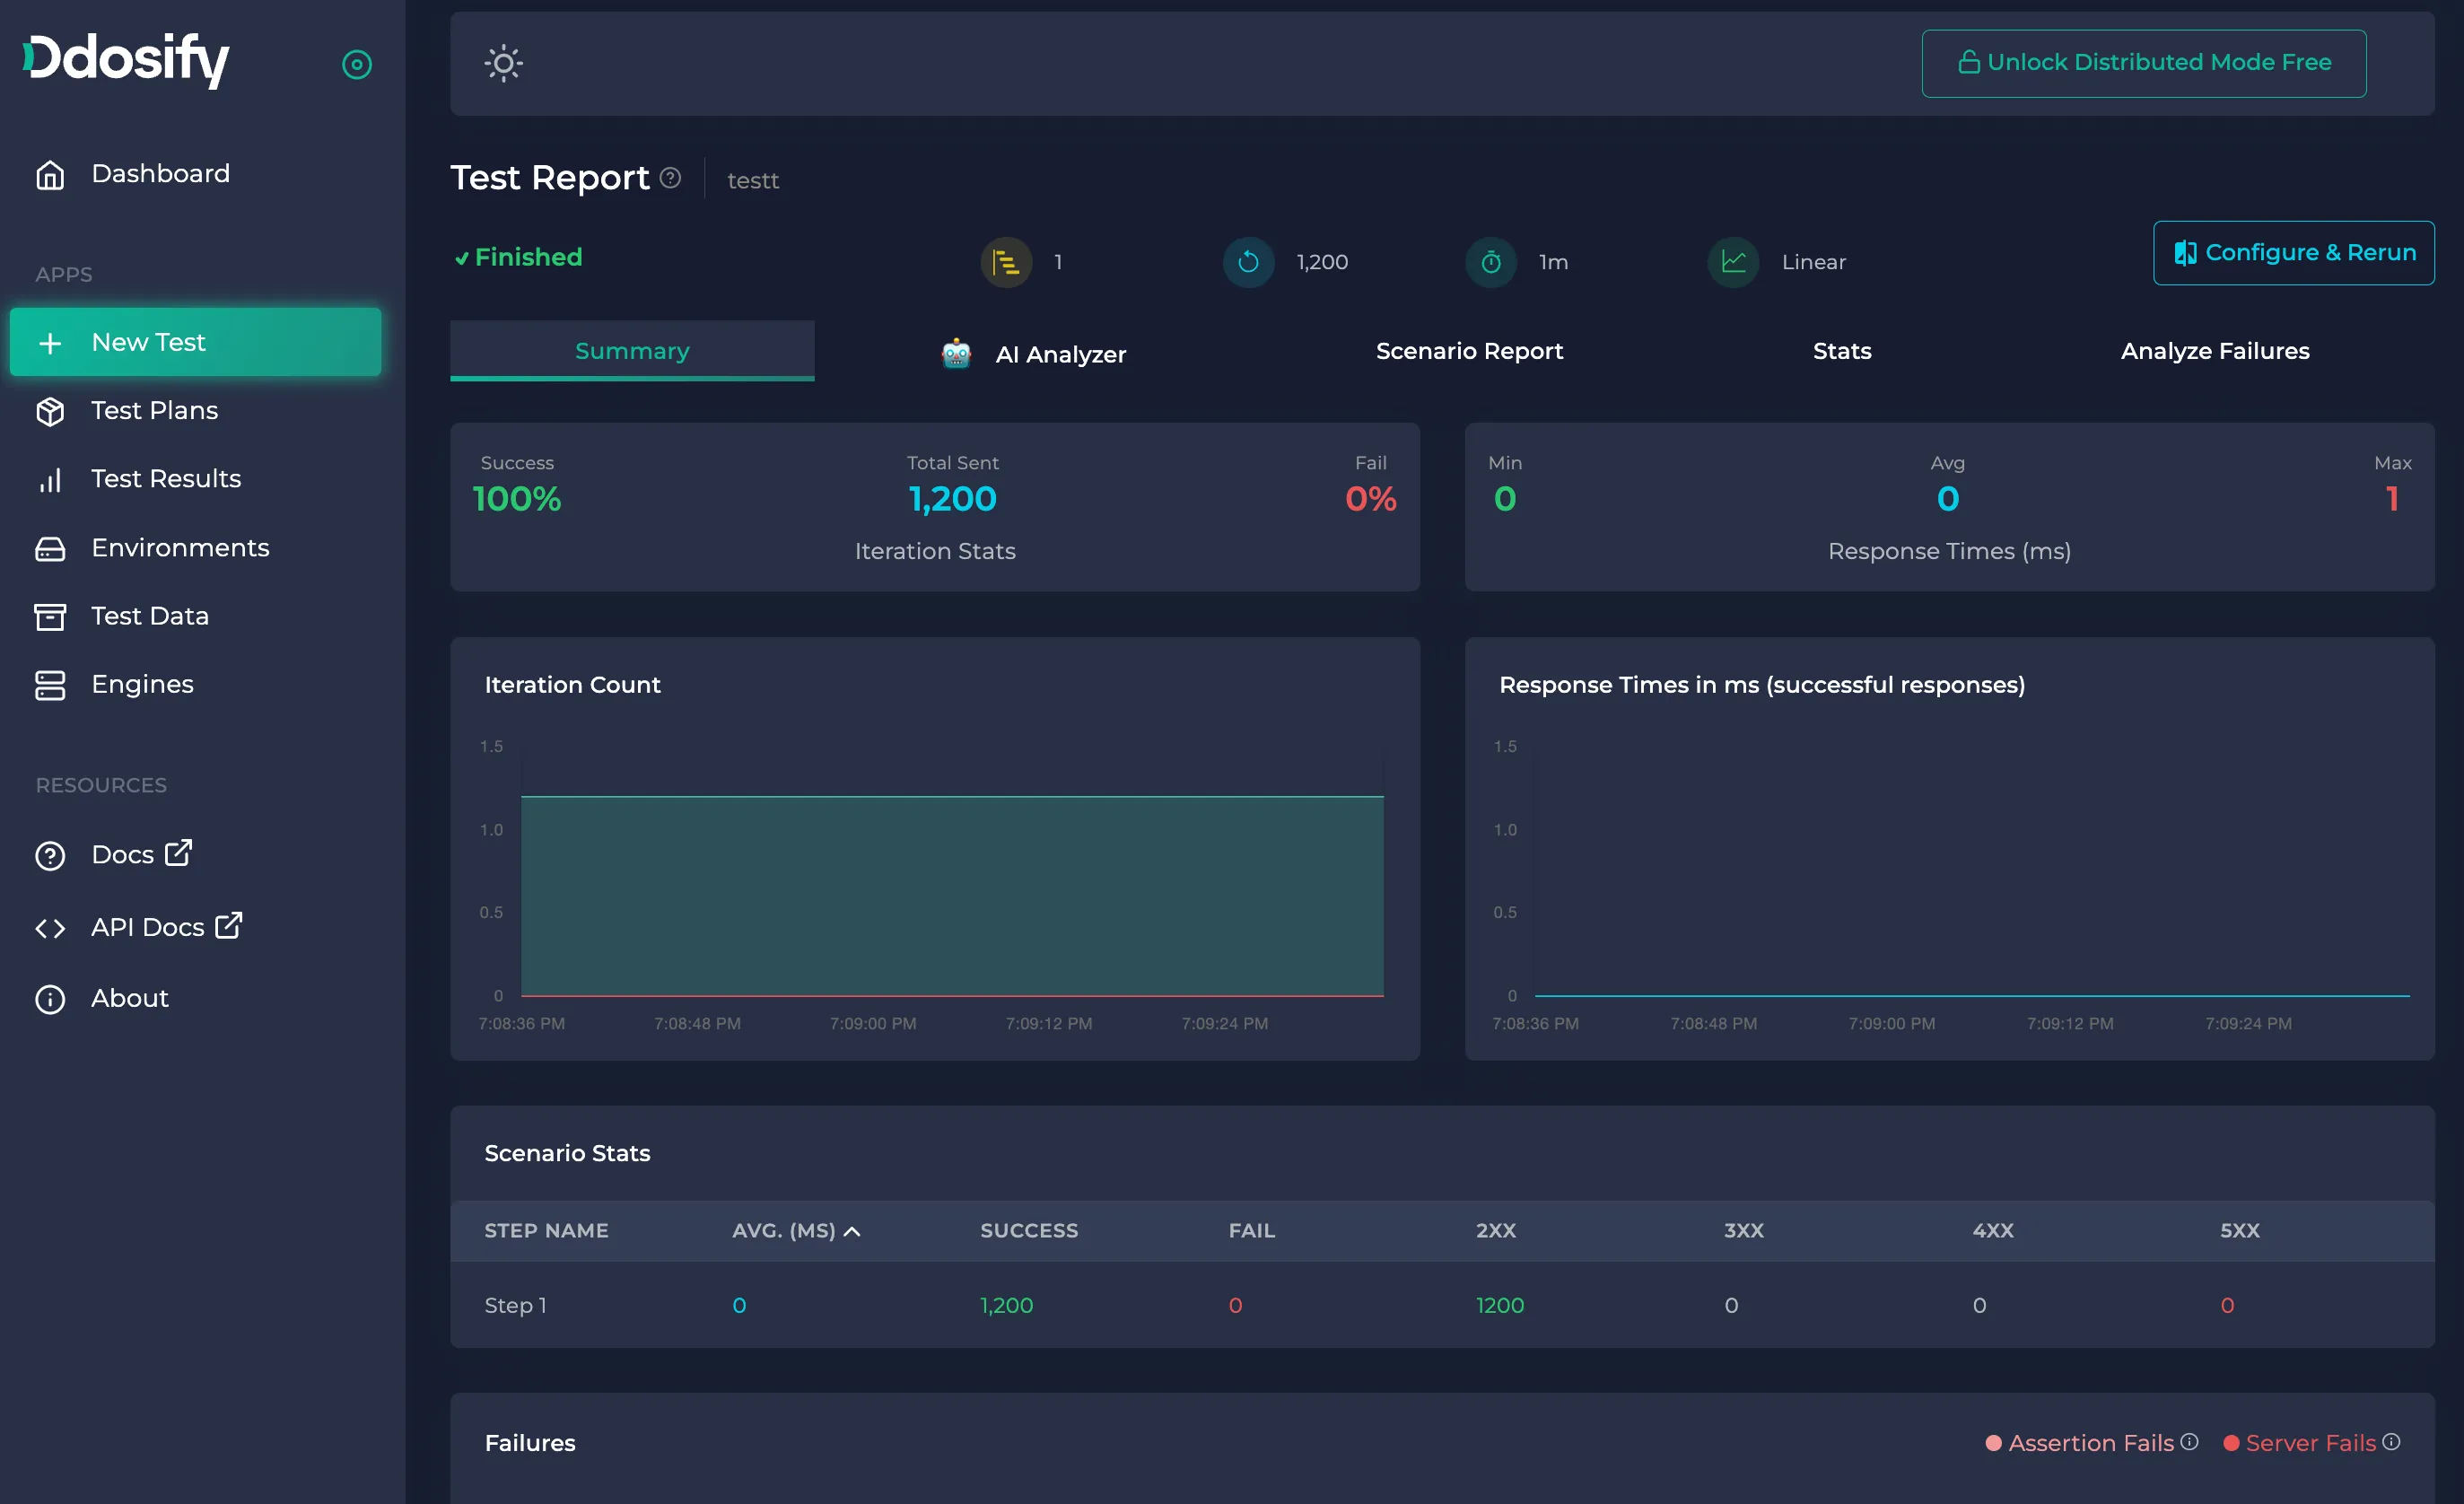Click the 100% Success value
This screenshot has height=1504, width=2464.
[516, 499]
